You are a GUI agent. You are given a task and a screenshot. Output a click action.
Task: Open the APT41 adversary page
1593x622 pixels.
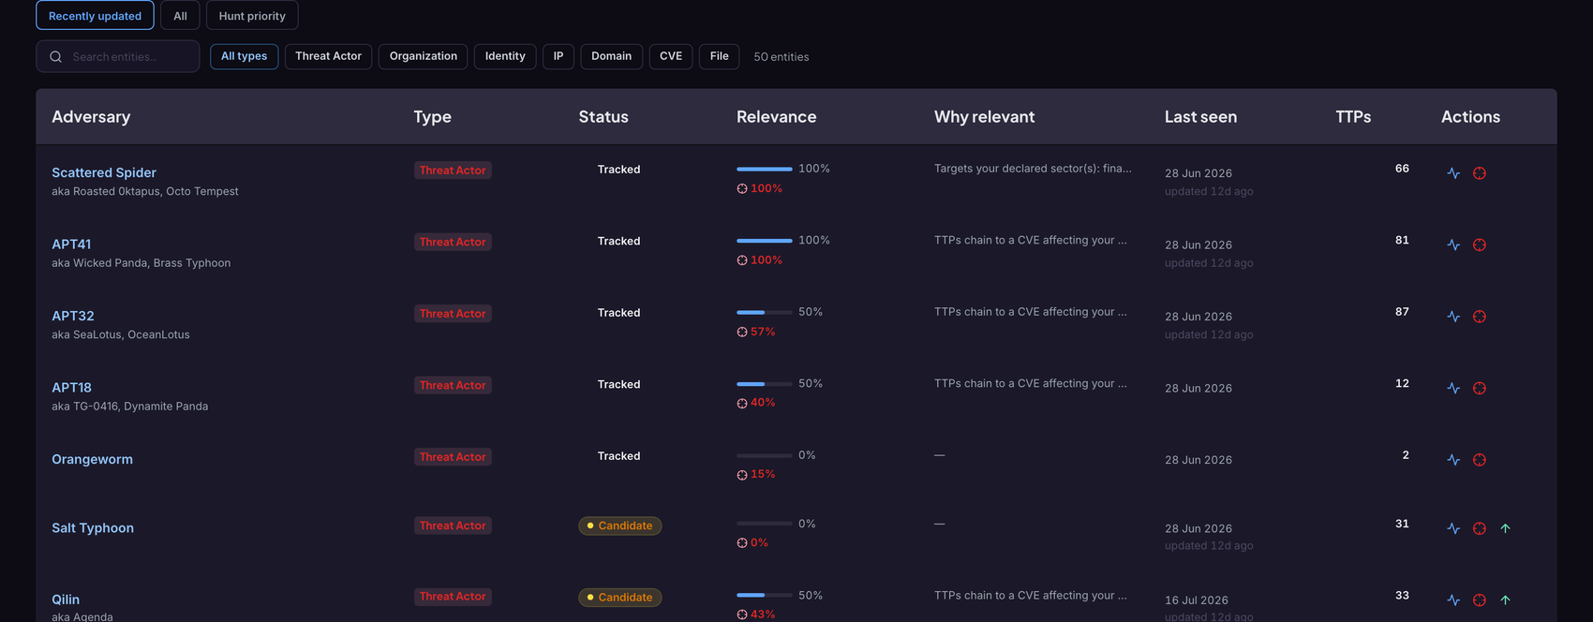(x=71, y=244)
